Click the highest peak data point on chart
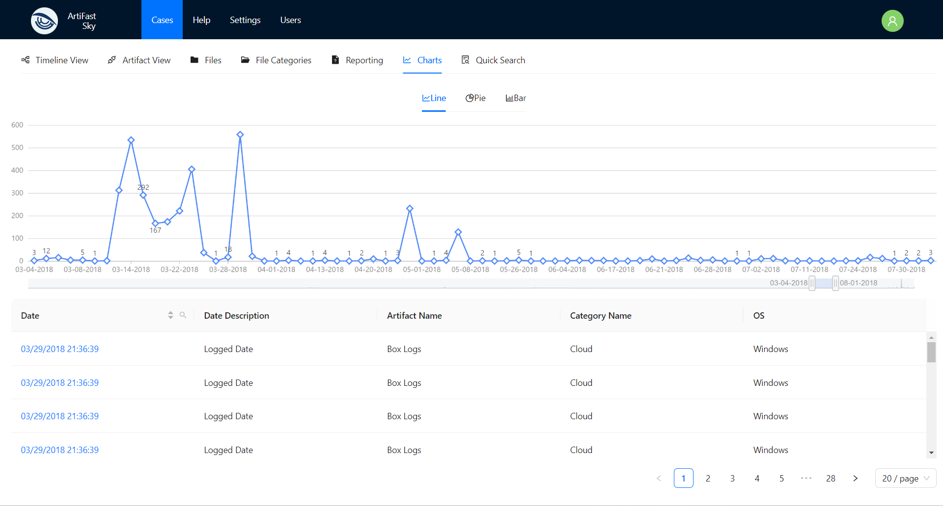Screen dimensions: 943x506 point(240,134)
